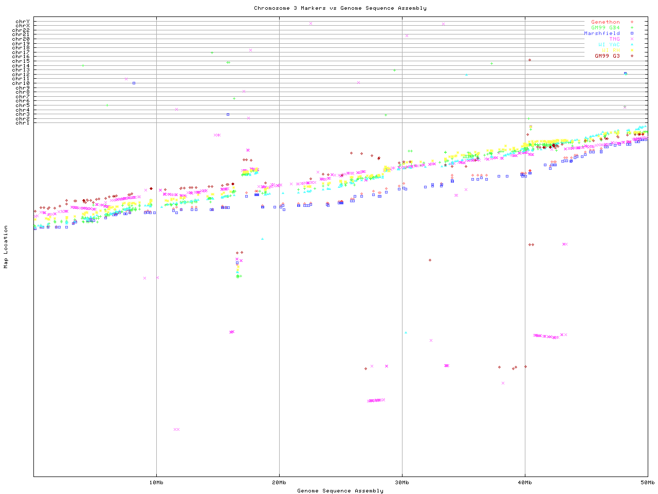The image size is (658, 494).
Task: Click the 30Mb x-axis tick label
Action: click(x=402, y=483)
